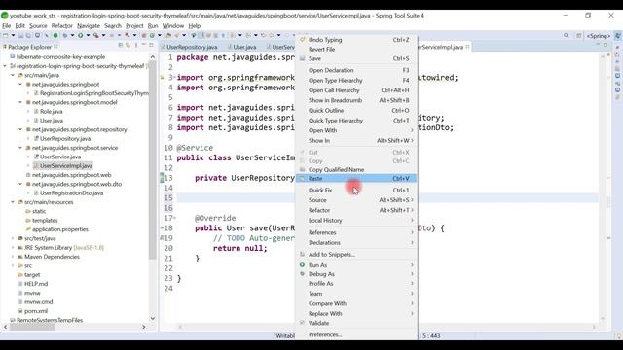Click the Package Explorer vertical scrollbar
This screenshot has height=350, width=623.
click(x=153, y=158)
